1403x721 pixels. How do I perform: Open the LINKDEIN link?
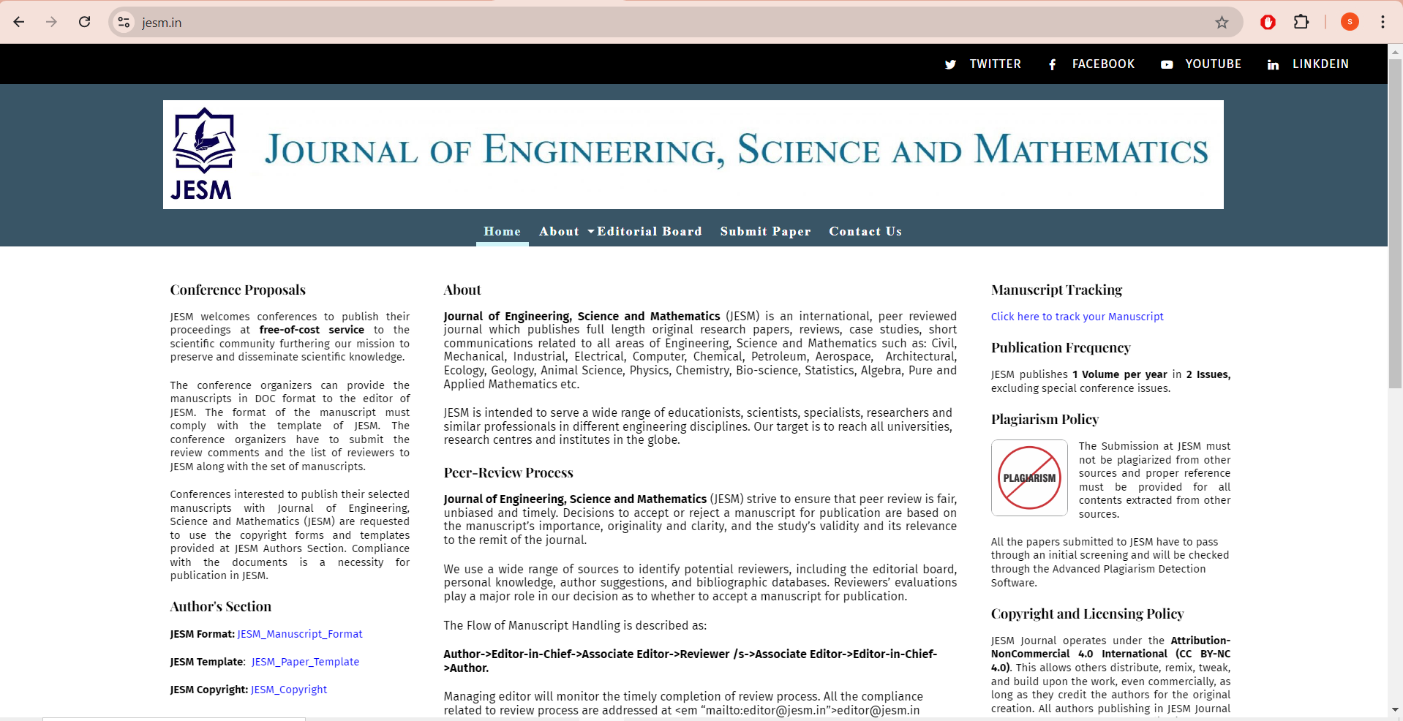point(1320,64)
